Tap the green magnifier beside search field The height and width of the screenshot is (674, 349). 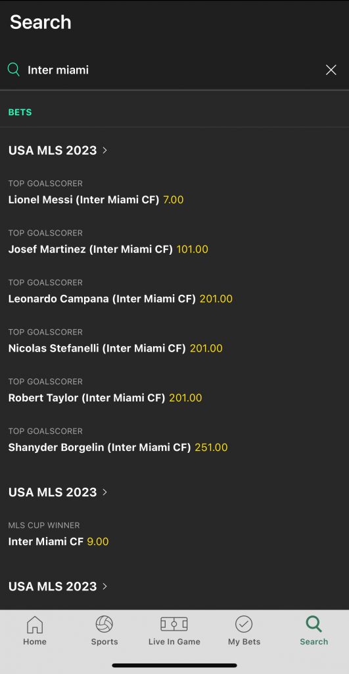pyautogui.click(x=14, y=70)
